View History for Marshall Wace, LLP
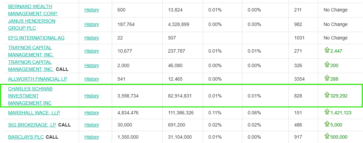The image size is (363, 143). 92,113
